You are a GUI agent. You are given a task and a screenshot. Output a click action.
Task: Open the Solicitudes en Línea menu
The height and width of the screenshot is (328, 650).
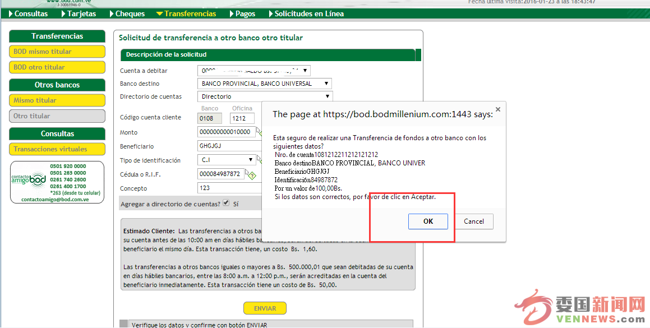click(306, 13)
